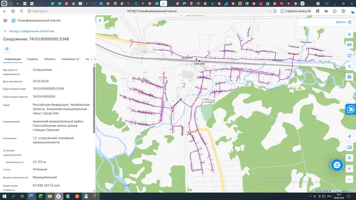Open the Windows Start menu
Image resolution: width=356 pixels, height=200 pixels.
[4, 196]
